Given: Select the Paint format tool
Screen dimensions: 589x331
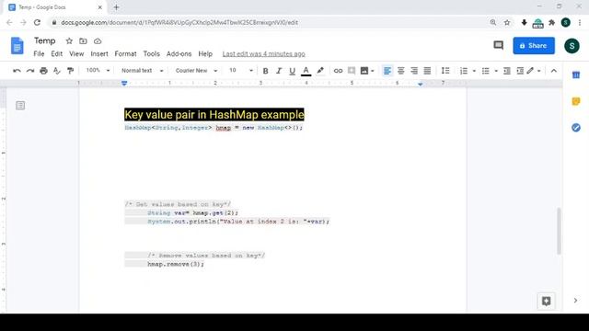Looking at the screenshot, I should click(70, 71).
